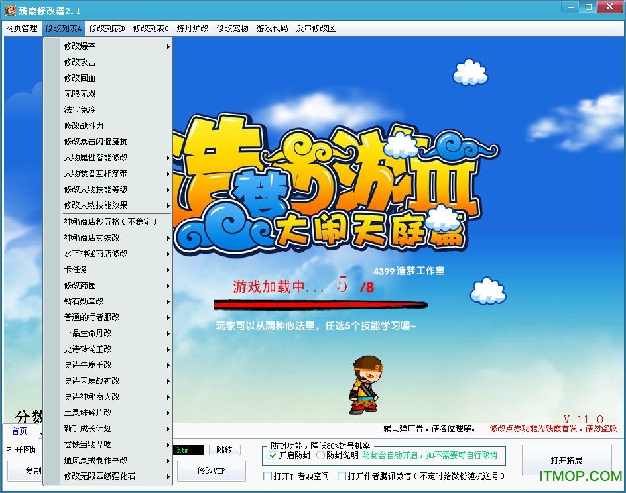Open the 游戏代码 menu
626x493 pixels.
(272, 28)
